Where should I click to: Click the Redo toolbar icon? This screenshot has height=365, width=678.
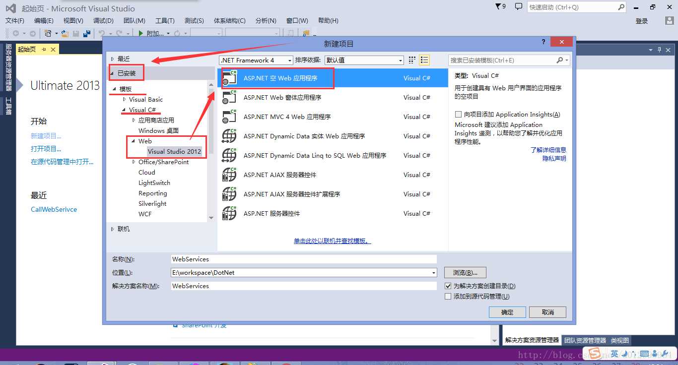(119, 33)
